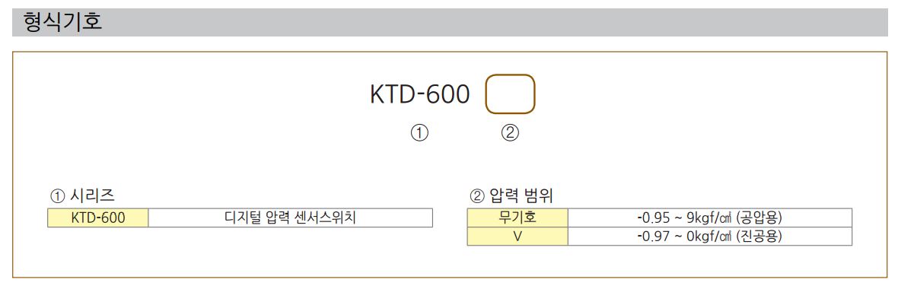Click the yellow 무기호 table cell
Screen dimensions: 898x289
[517, 218]
